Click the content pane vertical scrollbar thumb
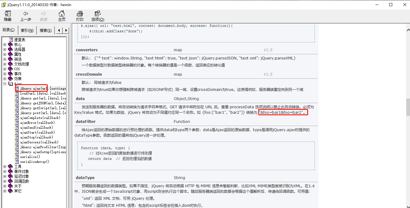 coord(408,107)
